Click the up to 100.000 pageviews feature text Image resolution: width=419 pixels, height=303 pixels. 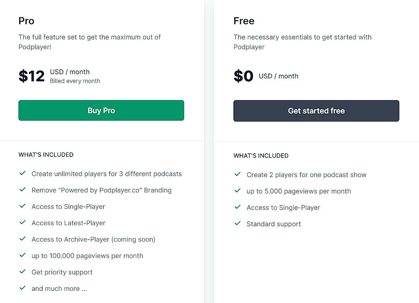87,255
